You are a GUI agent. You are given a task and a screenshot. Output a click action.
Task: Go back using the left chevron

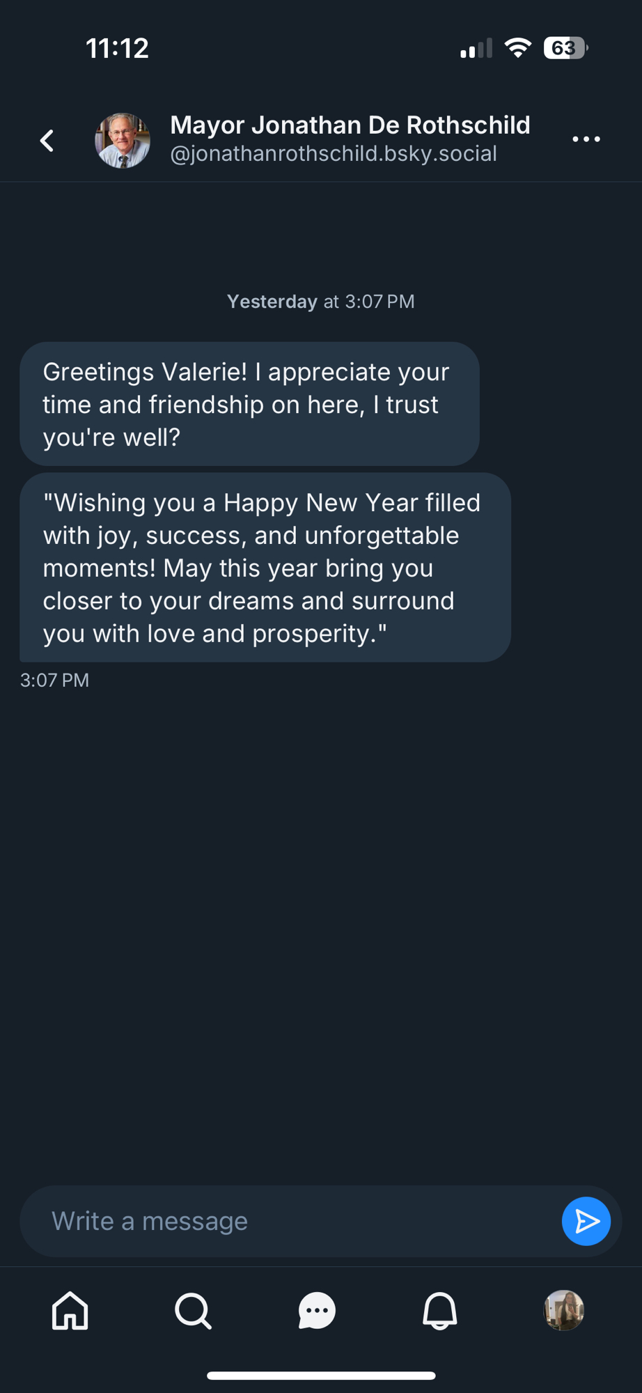[x=47, y=141]
